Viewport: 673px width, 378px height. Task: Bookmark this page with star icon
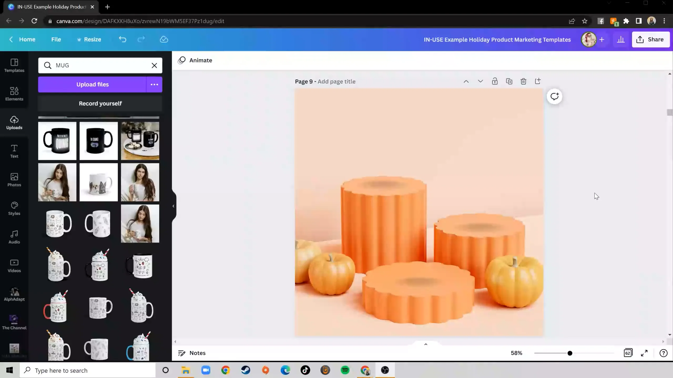click(x=584, y=21)
